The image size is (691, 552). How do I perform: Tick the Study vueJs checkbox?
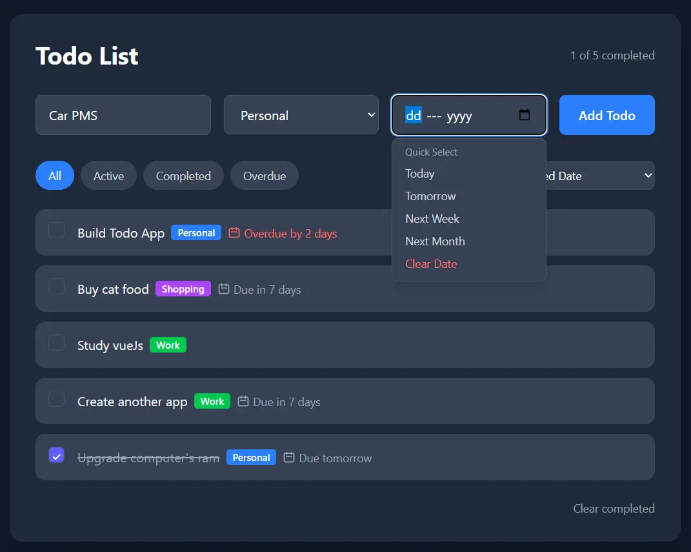(56, 343)
